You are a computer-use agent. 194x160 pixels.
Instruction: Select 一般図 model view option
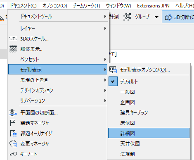pyautogui.click(x=149, y=92)
